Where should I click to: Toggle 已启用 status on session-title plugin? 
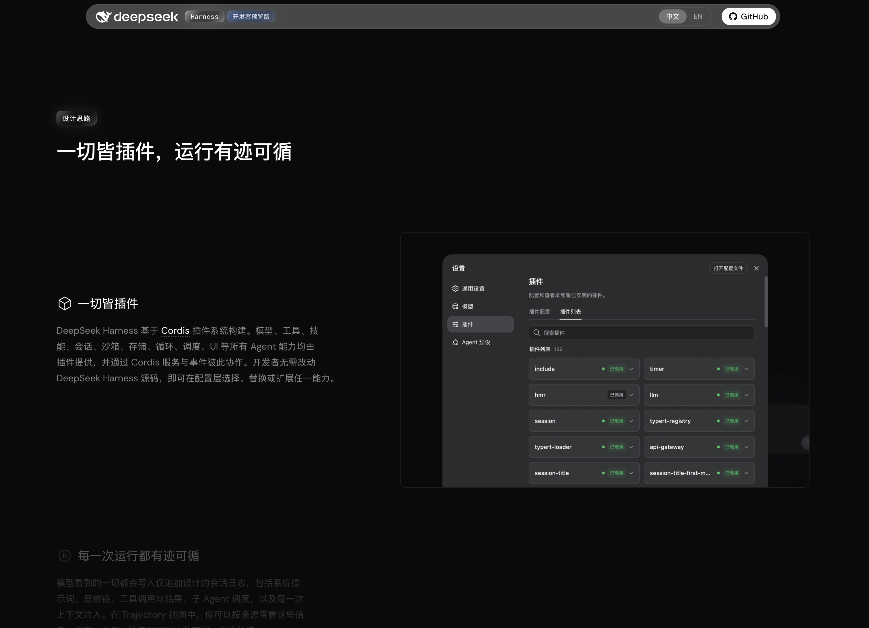click(617, 473)
